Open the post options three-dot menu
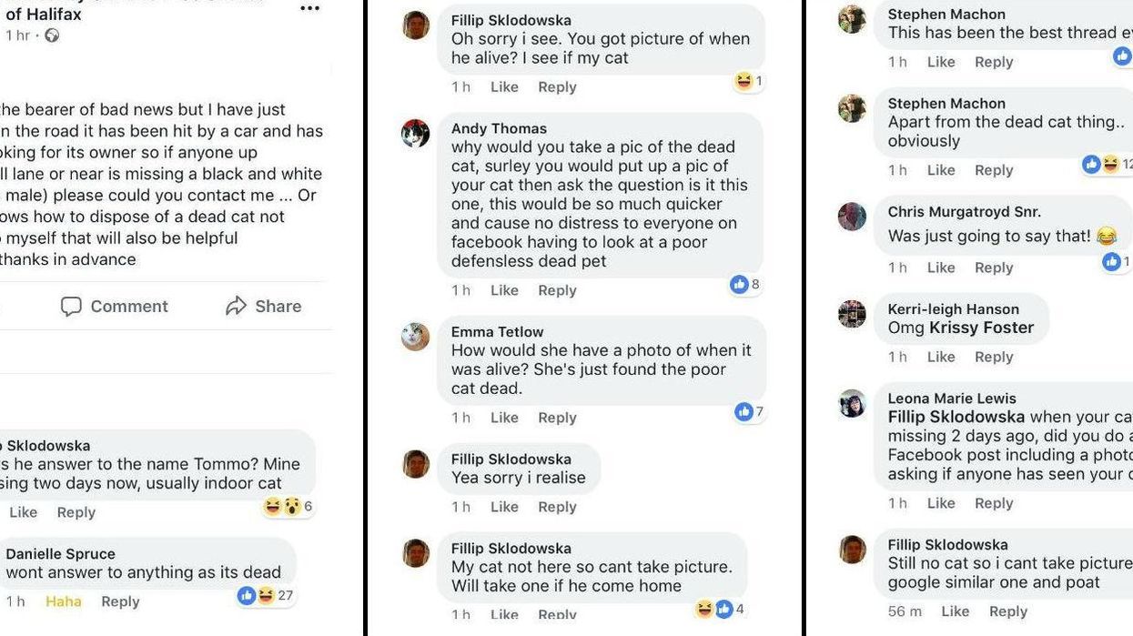The width and height of the screenshot is (1133, 636). [309, 9]
